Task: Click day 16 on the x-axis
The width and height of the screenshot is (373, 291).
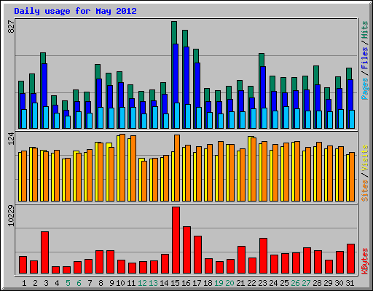Action: pos(186,283)
